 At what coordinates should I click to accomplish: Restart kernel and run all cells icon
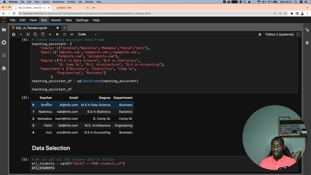[72, 35]
